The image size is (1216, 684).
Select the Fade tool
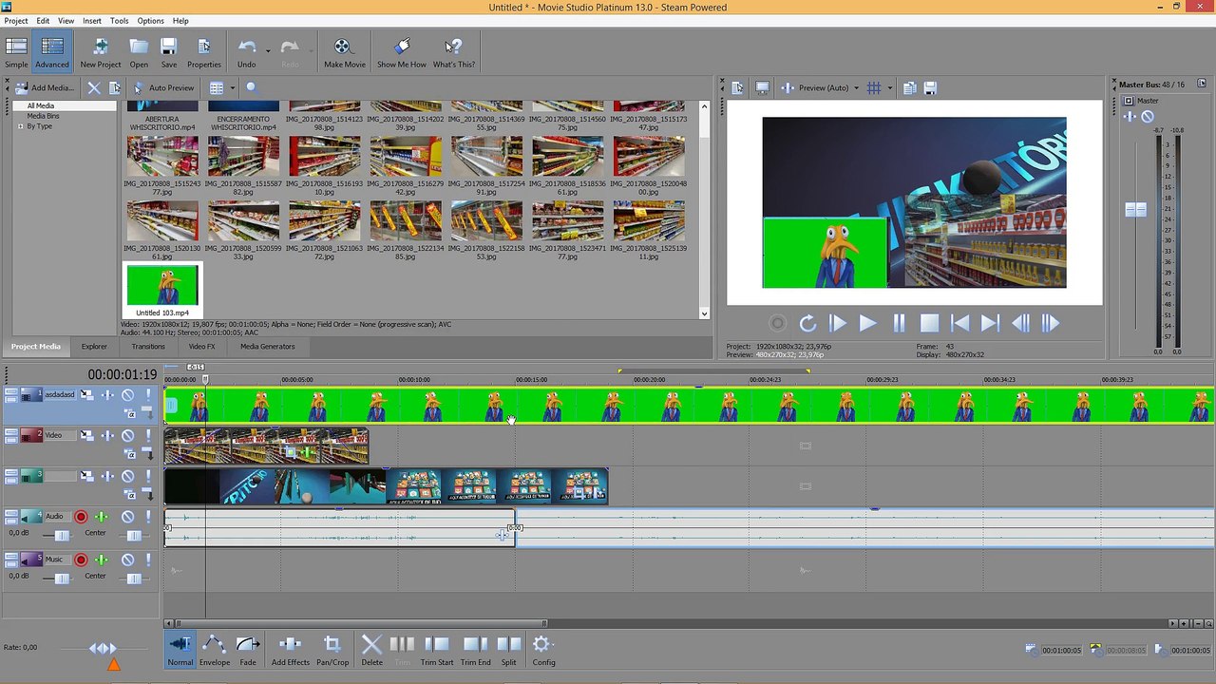point(248,650)
